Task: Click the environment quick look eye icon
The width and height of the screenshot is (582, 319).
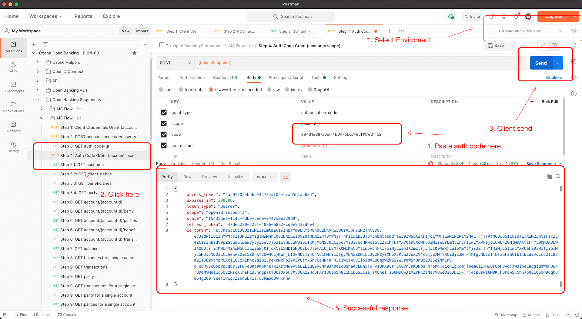Action: (x=574, y=31)
